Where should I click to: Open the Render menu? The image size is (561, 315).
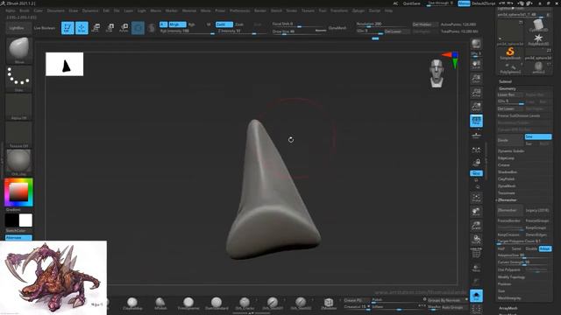[x=260, y=10]
